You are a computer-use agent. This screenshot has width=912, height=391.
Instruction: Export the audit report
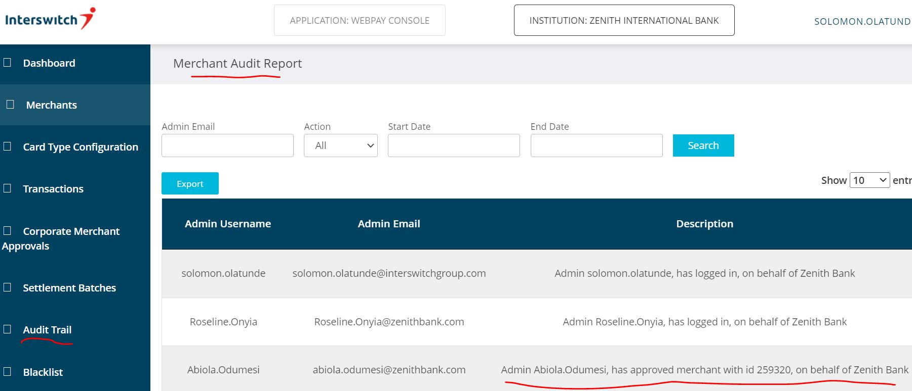tap(190, 184)
